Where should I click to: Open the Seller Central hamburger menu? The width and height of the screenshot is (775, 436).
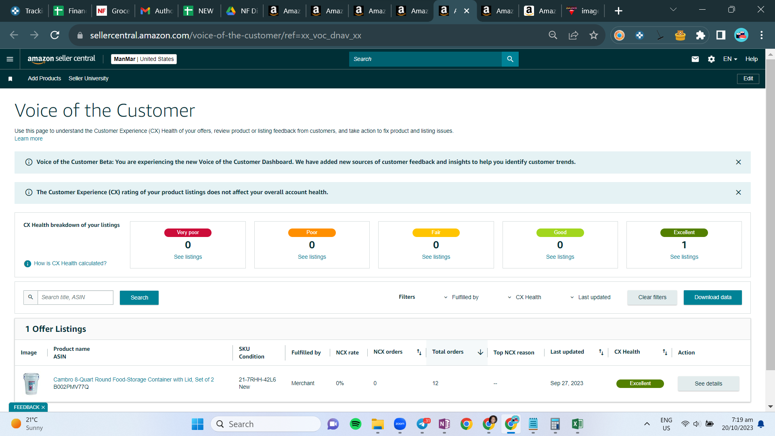10,59
